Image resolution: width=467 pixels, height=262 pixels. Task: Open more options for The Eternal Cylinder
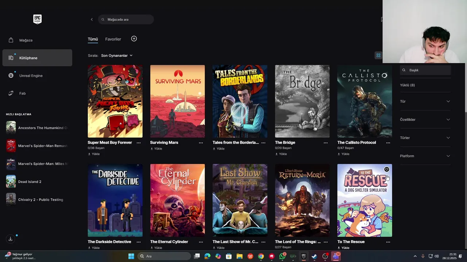201,242
